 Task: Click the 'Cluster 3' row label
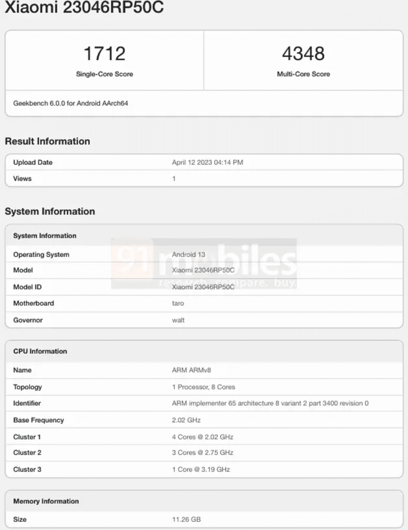pyautogui.click(x=27, y=470)
